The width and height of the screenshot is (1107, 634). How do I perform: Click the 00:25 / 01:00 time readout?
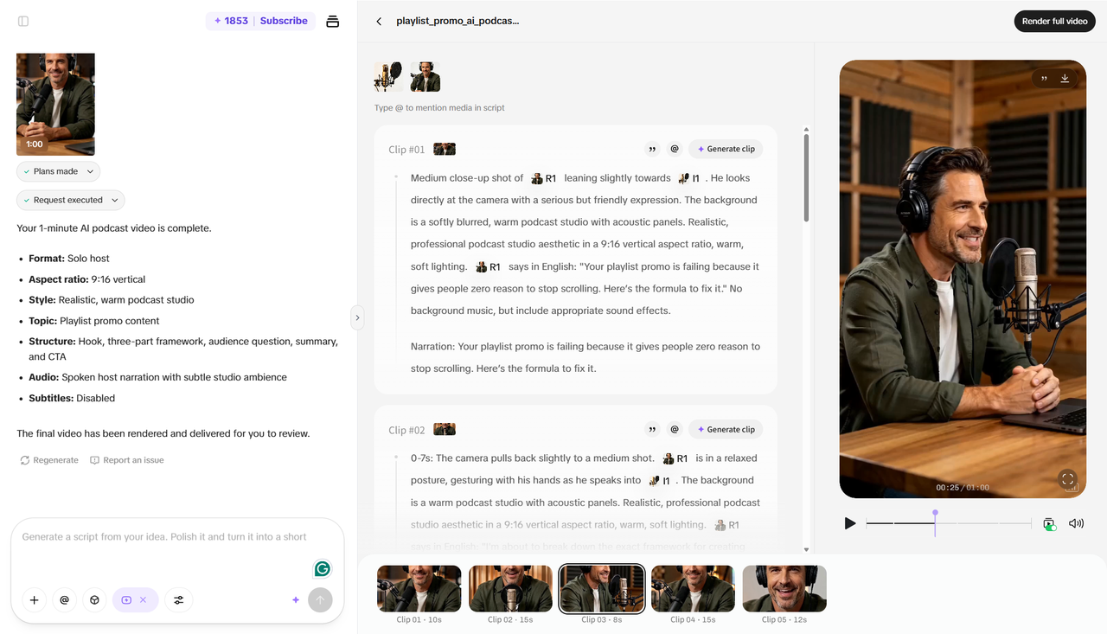pos(963,488)
